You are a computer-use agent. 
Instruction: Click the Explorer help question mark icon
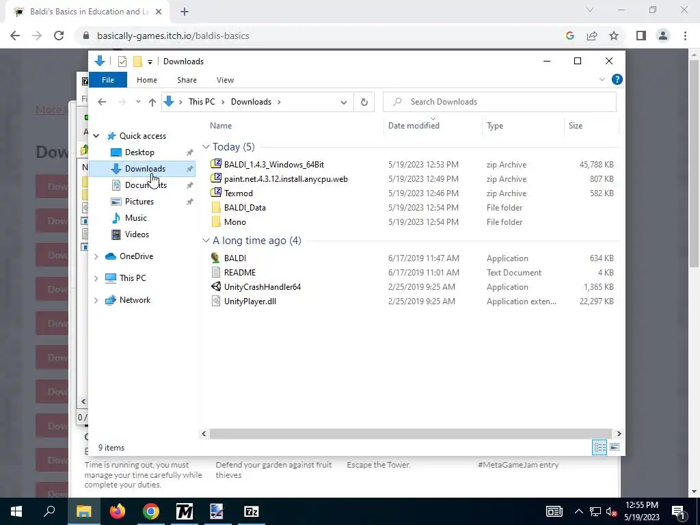[617, 79]
